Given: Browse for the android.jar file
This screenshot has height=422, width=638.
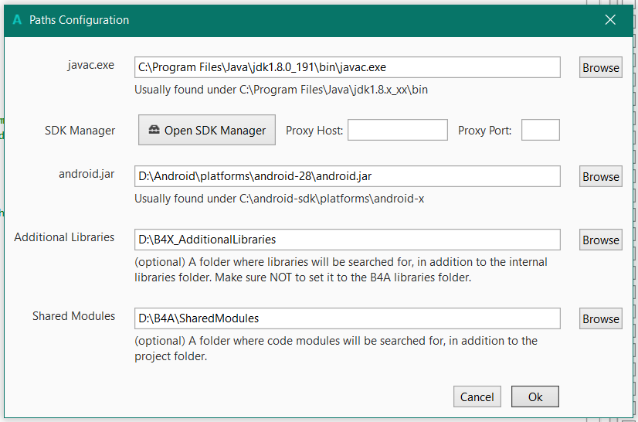Looking at the screenshot, I should coord(600,176).
